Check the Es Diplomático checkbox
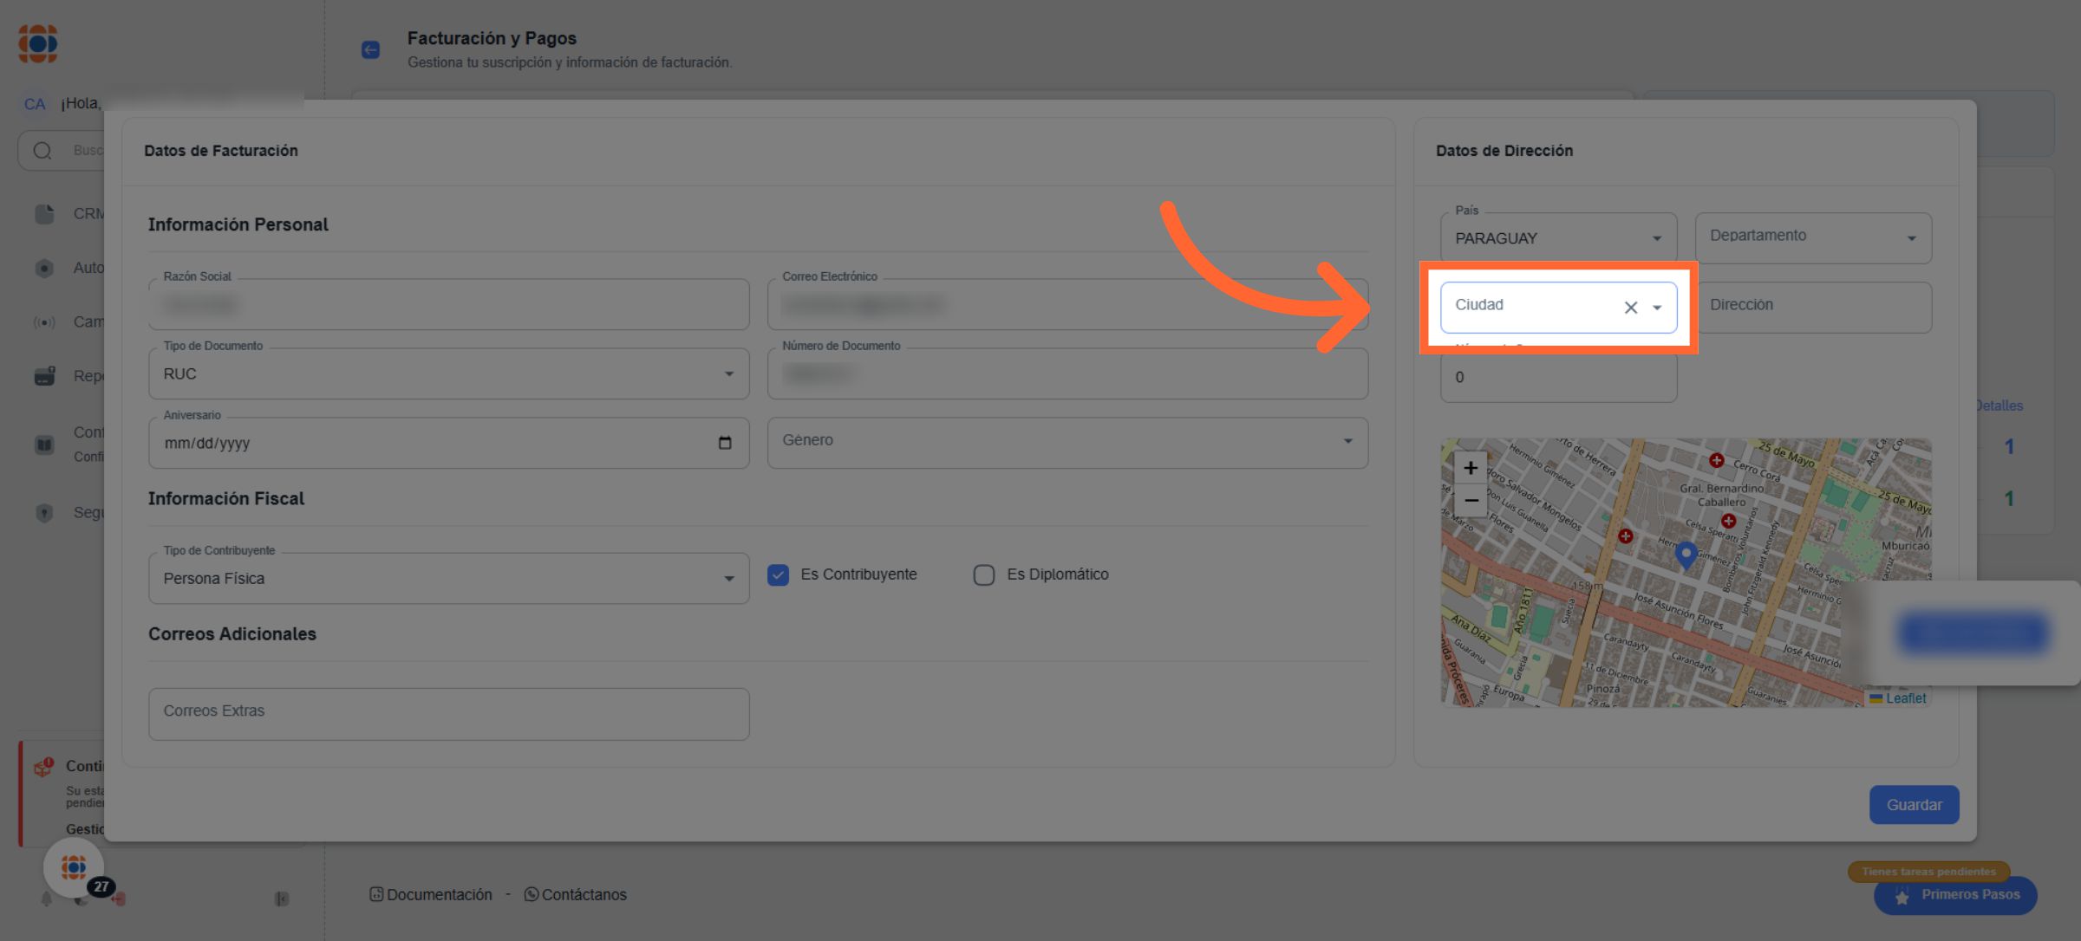This screenshot has width=2081, height=941. [x=983, y=574]
